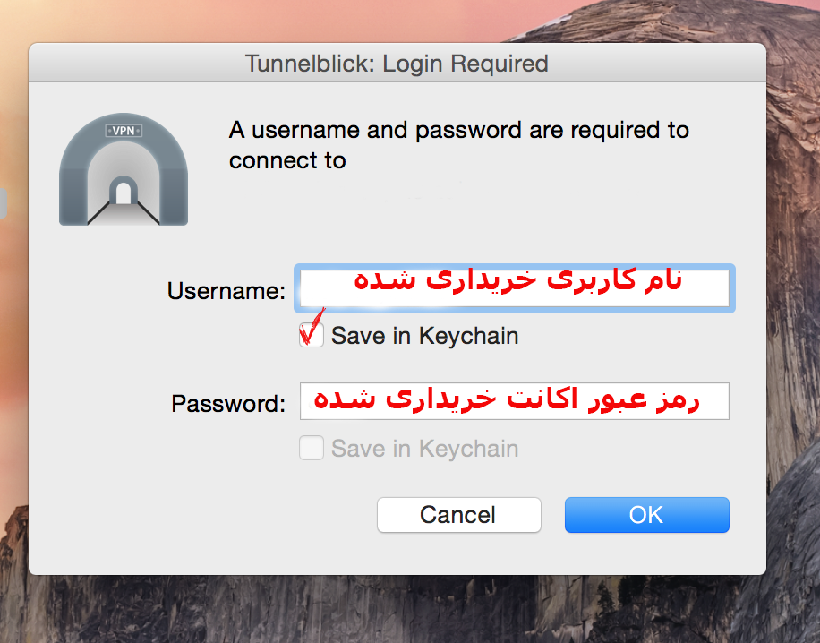The width and height of the screenshot is (820, 643).
Task: Click the grayed-out Save in Keychain checkbox under Password
Action: click(312, 449)
